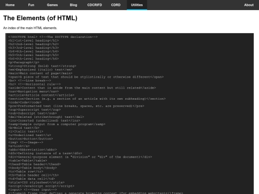Click the article content code line

pyautogui.click(x=41, y=95)
